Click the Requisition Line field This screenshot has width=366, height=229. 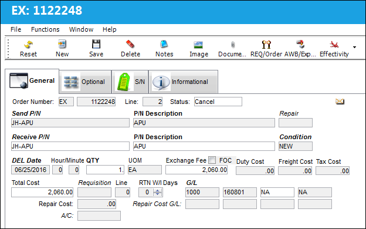pyautogui.click(x=123, y=192)
